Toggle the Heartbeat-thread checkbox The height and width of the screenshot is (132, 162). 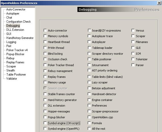click(x=45, y=42)
